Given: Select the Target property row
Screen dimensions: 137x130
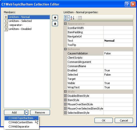Looking at the screenshot, I should point(100,79).
